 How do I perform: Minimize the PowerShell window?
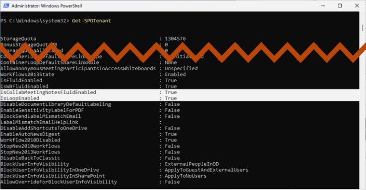point(323,6)
